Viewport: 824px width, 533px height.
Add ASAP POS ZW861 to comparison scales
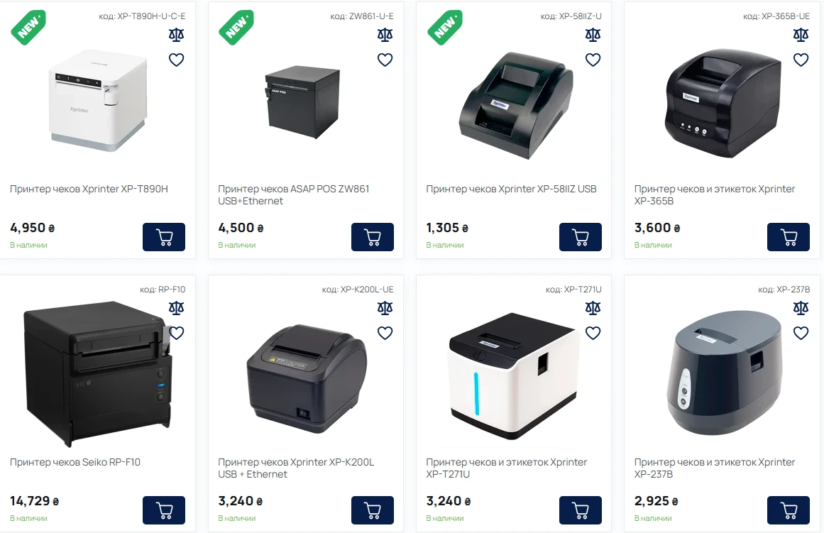click(385, 35)
